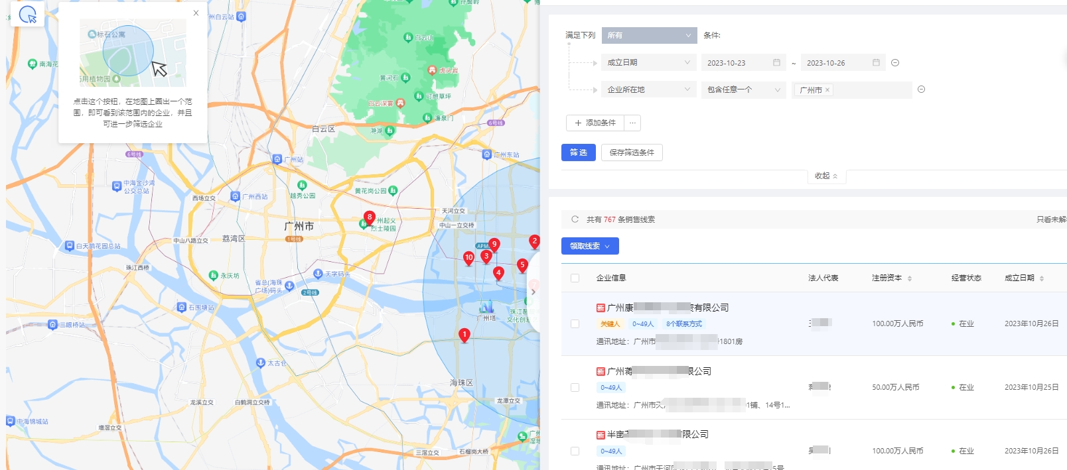The image size is (1067, 470).
Task: Save the filter via 保存筛选条件
Action: coord(632,152)
